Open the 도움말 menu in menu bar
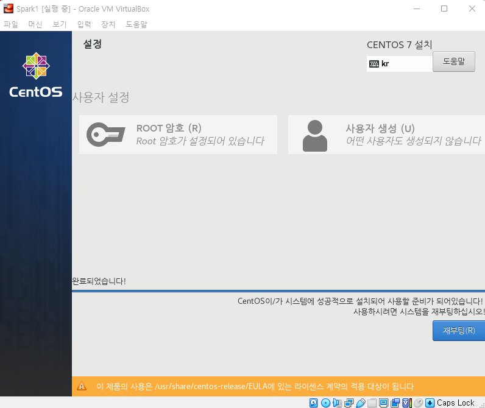Image resolution: width=485 pixels, height=408 pixels. point(136,24)
